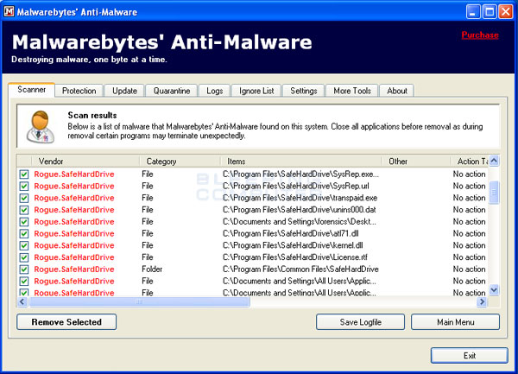Image resolution: width=518 pixels, height=374 pixels.
Task: Deselect the forensics\Deskt... file checkbox
Action: coord(24,222)
